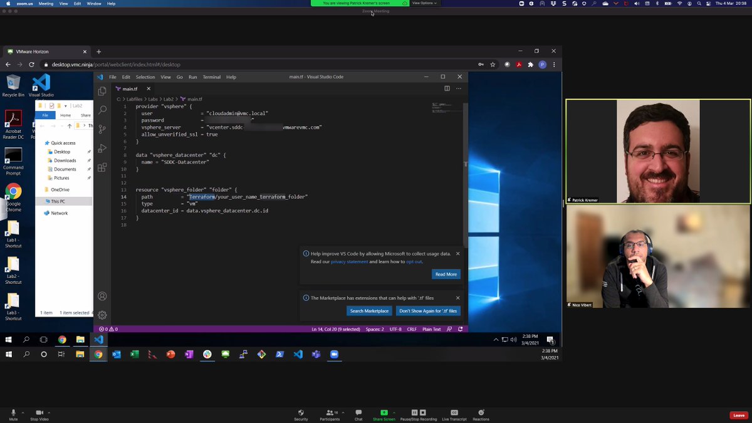Click the Plain Text language mode
The width and height of the screenshot is (752, 423).
click(x=431, y=329)
